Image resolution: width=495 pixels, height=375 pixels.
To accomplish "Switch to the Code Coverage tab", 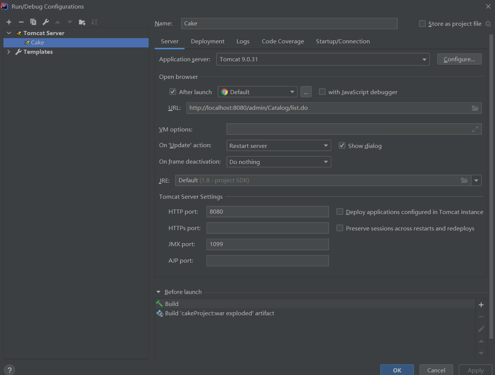I will pos(283,41).
